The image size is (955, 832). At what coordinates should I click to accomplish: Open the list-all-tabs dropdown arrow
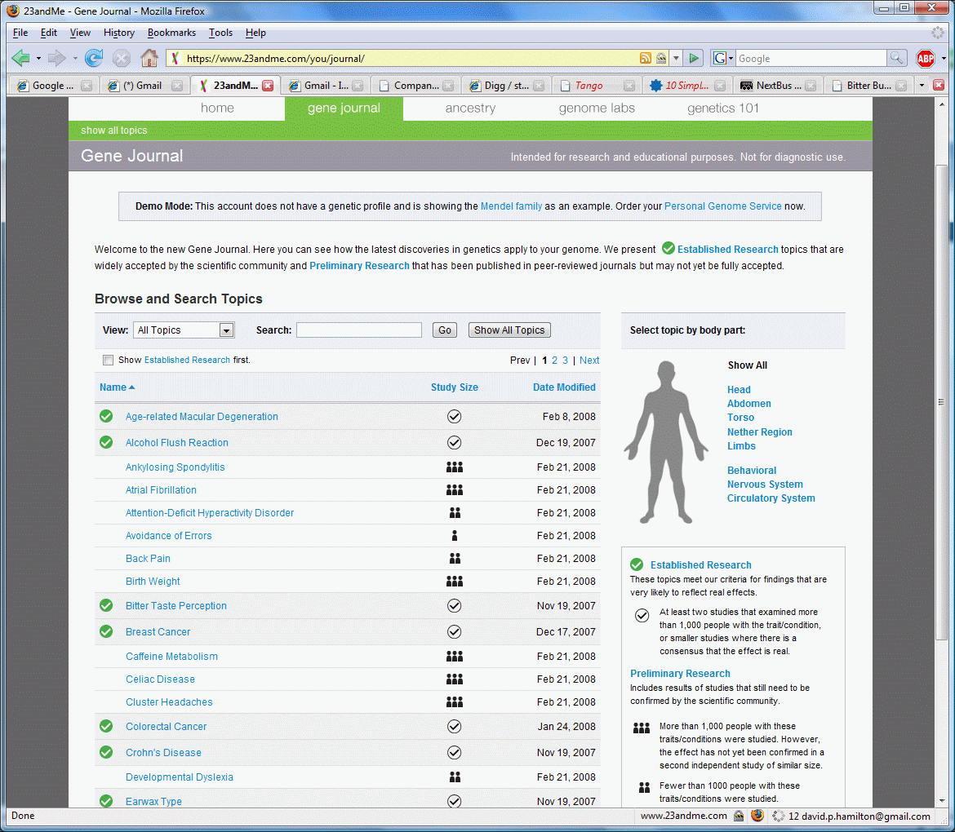coord(922,85)
